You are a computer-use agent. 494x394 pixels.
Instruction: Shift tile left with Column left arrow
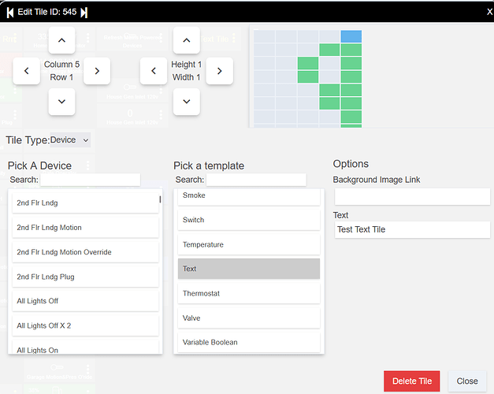click(27, 71)
